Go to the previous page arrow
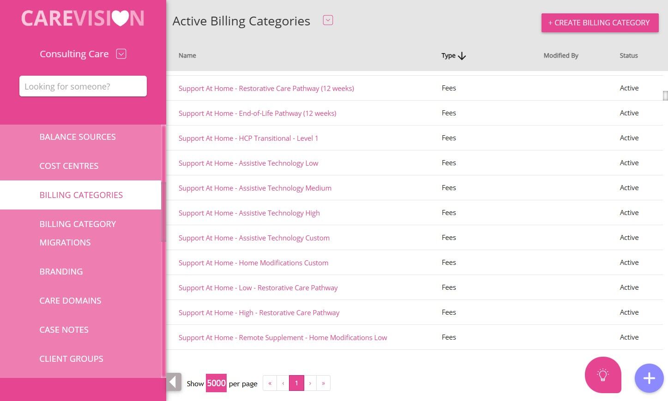 [x=283, y=383]
